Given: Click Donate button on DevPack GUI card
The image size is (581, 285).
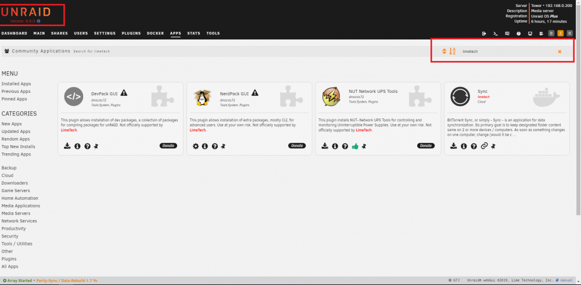Looking at the screenshot, I should (168, 146).
